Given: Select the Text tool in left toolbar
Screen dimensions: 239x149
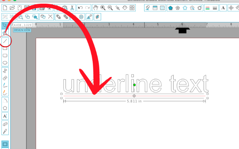Looking at the screenshot, I should [5, 116].
